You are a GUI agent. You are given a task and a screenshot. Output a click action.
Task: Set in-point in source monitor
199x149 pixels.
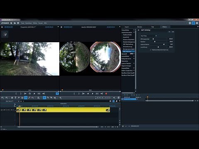pos(74,94)
